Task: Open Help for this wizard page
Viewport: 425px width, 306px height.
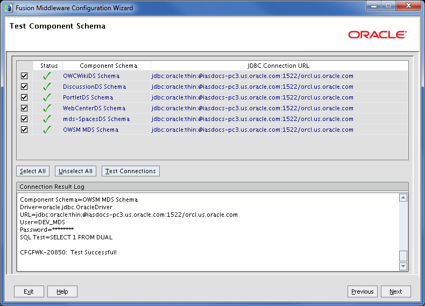Action: (62, 291)
